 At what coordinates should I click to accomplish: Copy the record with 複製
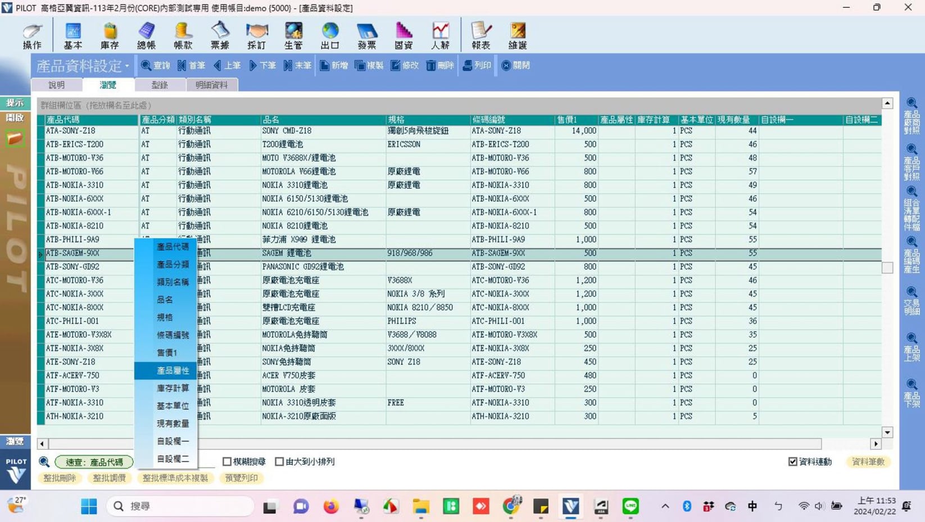[369, 66]
